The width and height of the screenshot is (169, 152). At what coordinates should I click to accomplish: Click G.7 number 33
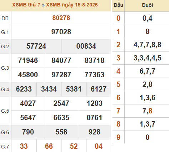tap(24, 146)
